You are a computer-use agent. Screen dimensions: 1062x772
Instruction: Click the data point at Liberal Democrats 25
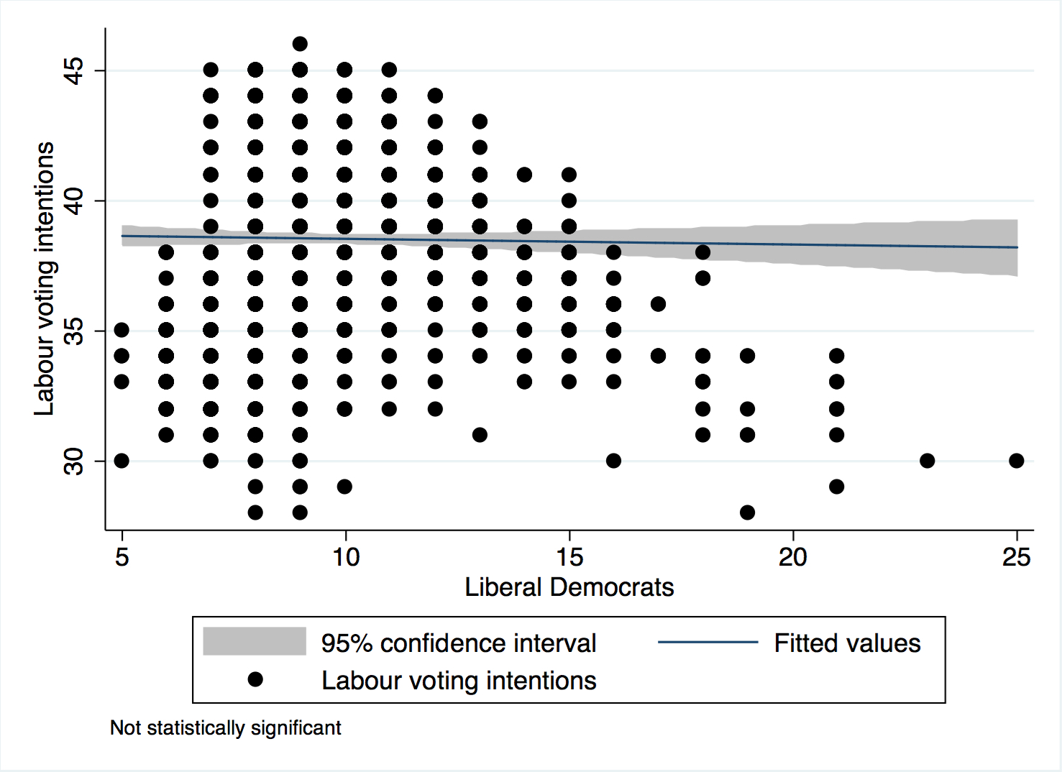[1016, 461]
